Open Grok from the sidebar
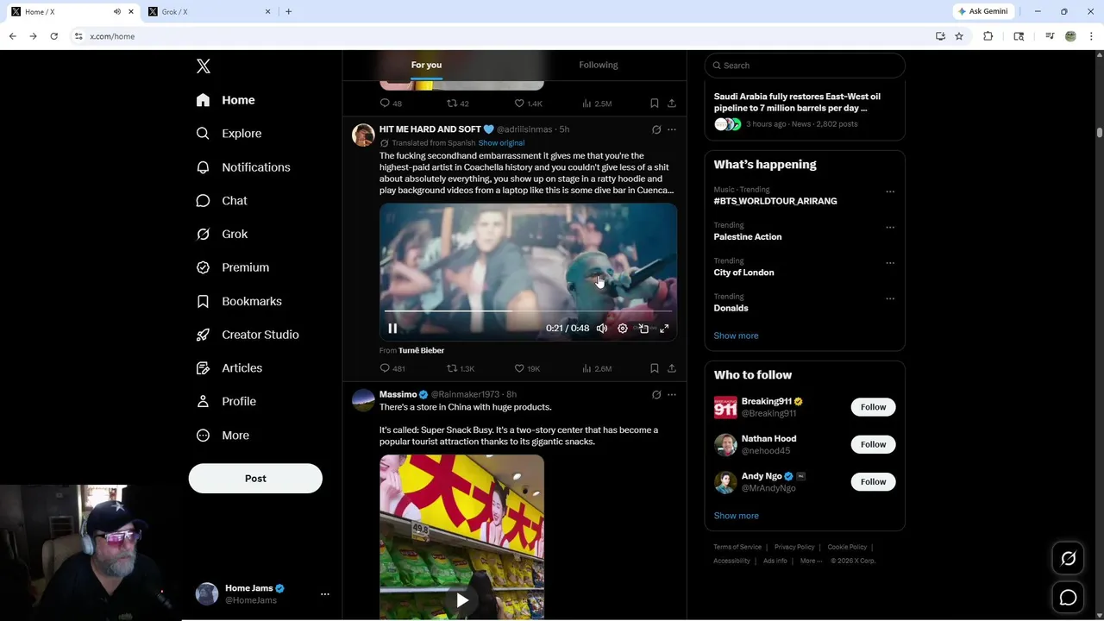The image size is (1104, 621). [222, 235]
